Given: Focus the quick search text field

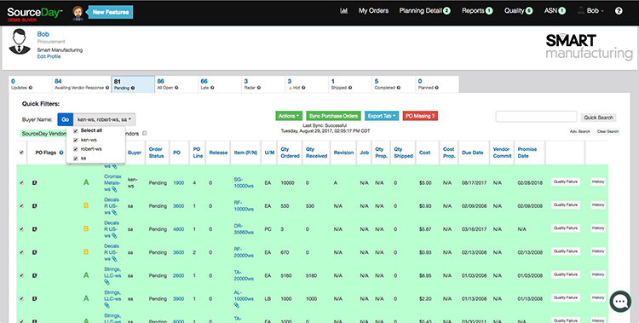Looking at the screenshot, I should pos(536,116).
